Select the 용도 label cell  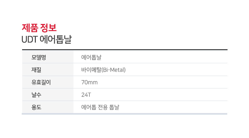click(x=48, y=107)
